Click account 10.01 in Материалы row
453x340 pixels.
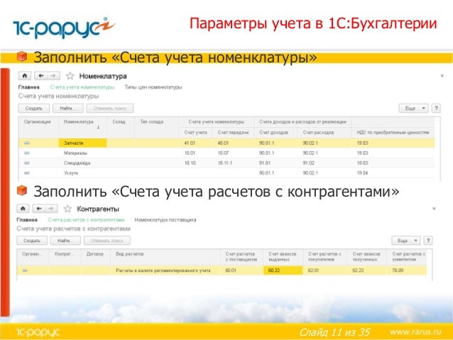pos(190,153)
